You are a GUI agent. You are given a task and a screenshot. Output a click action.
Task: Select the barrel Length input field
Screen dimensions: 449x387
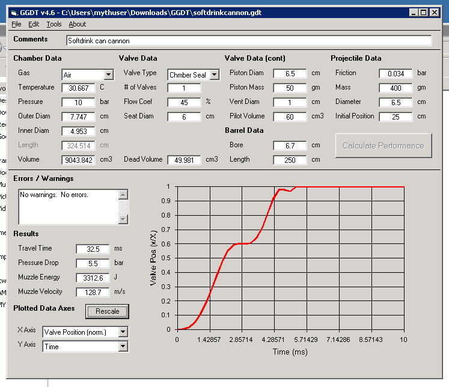[290, 160]
